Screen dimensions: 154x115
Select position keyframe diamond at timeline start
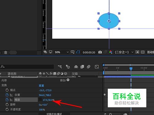[x=104, y=95]
